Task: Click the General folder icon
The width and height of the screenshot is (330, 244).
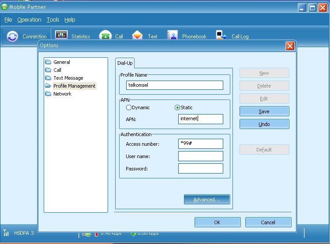Action: click(x=48, y=62)
